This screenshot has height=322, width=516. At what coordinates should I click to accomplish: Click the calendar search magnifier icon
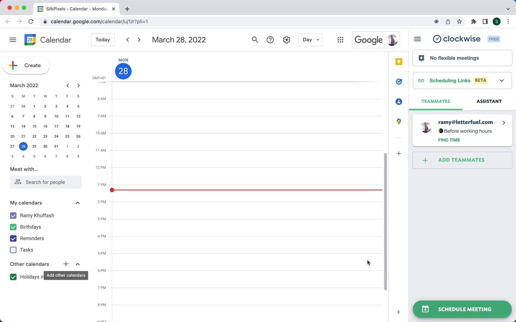[x=255, y=40]
